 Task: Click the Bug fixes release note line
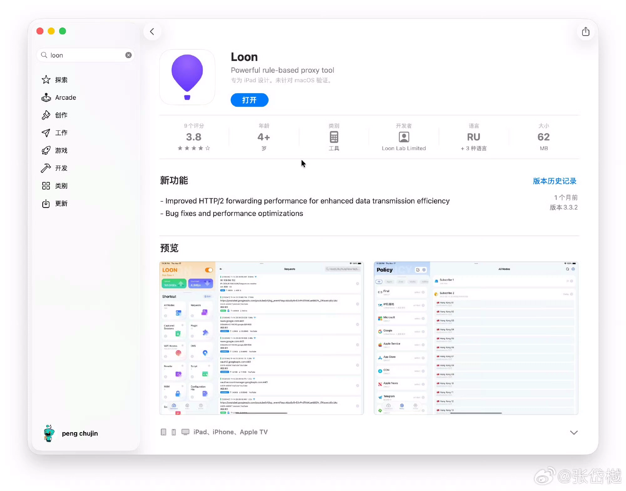click(x=232, y=213)
